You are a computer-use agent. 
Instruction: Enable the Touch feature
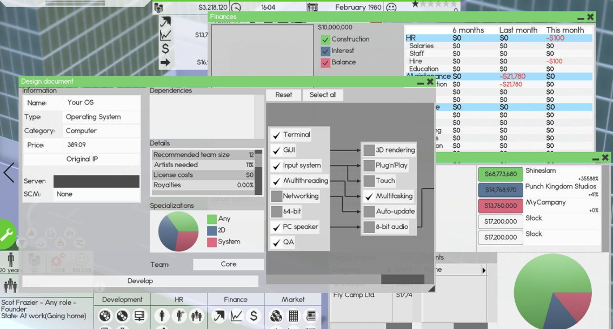coord(369,181)
